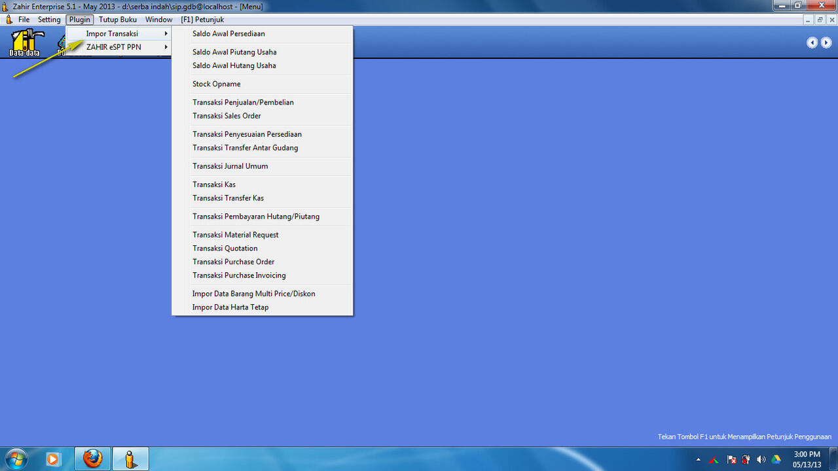Click the red-green triangle tray icon
838x471 pixels.
click(715, 459)
